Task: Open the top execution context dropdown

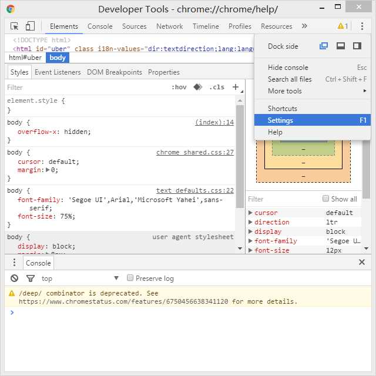Action: [x=80, y=278]
